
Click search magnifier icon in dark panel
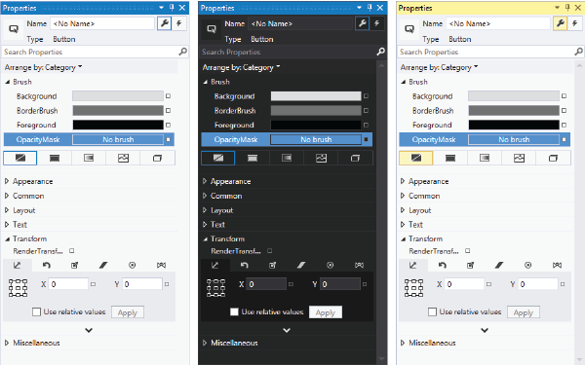click(x=380, y=52)
